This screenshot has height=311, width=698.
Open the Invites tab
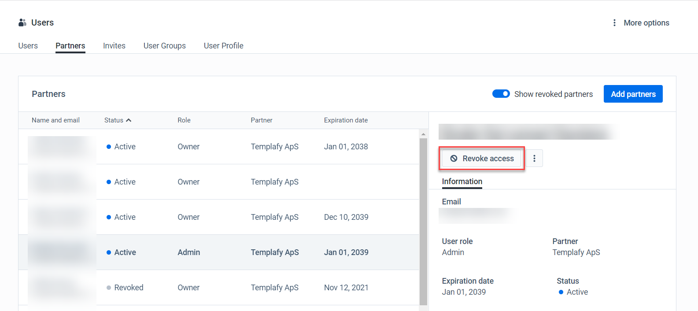point(114,46)
